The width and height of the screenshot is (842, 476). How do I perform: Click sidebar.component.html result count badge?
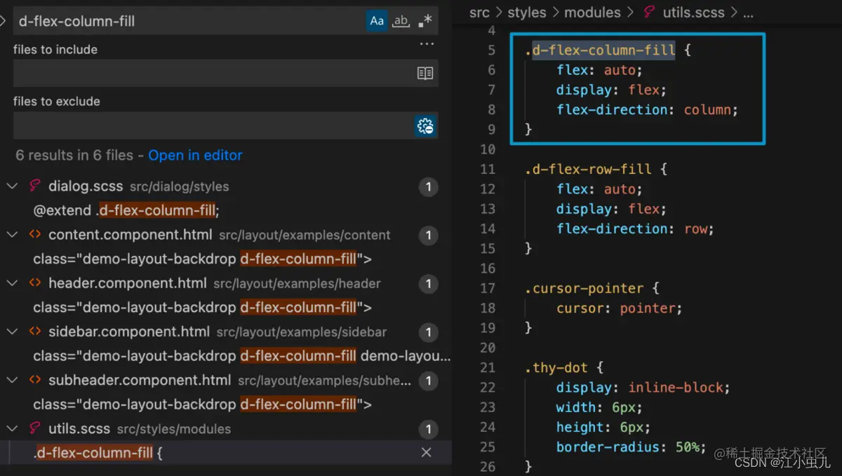pos(428,332)
